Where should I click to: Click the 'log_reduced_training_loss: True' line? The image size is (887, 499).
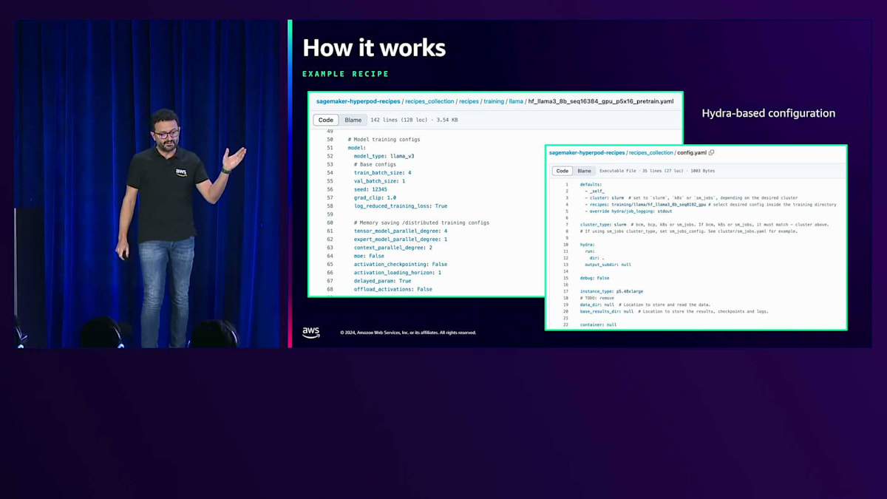click(401, 206)
